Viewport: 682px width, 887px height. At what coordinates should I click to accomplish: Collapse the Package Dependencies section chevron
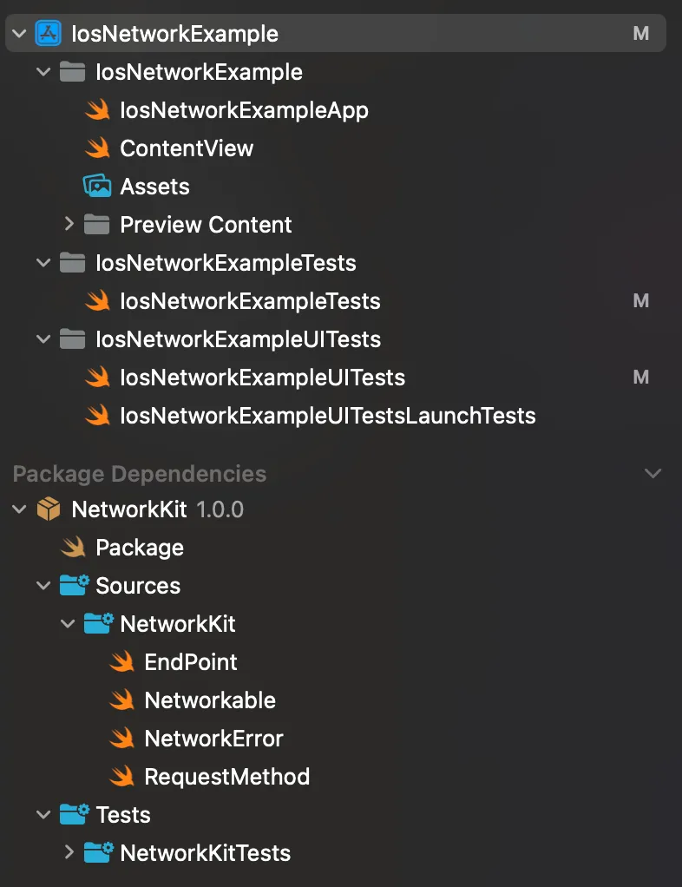[x=652, y=473]
